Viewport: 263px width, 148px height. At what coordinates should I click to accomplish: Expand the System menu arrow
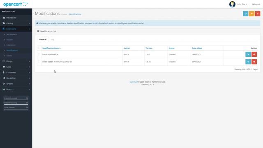click(29, 84)
